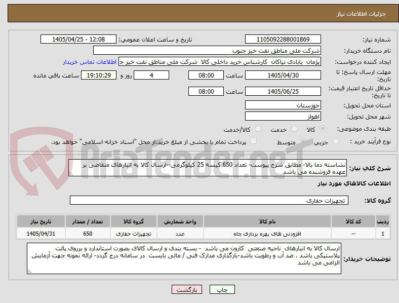Click the remaining days field showing 4
399x303 pixels.
[151, 75]
